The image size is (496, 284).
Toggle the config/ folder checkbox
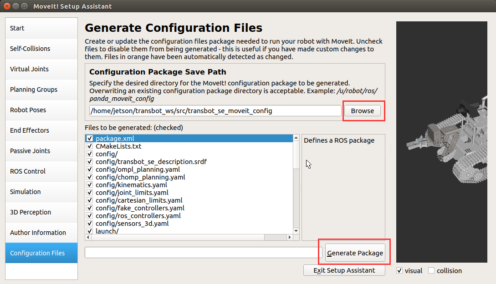(90, 154)
